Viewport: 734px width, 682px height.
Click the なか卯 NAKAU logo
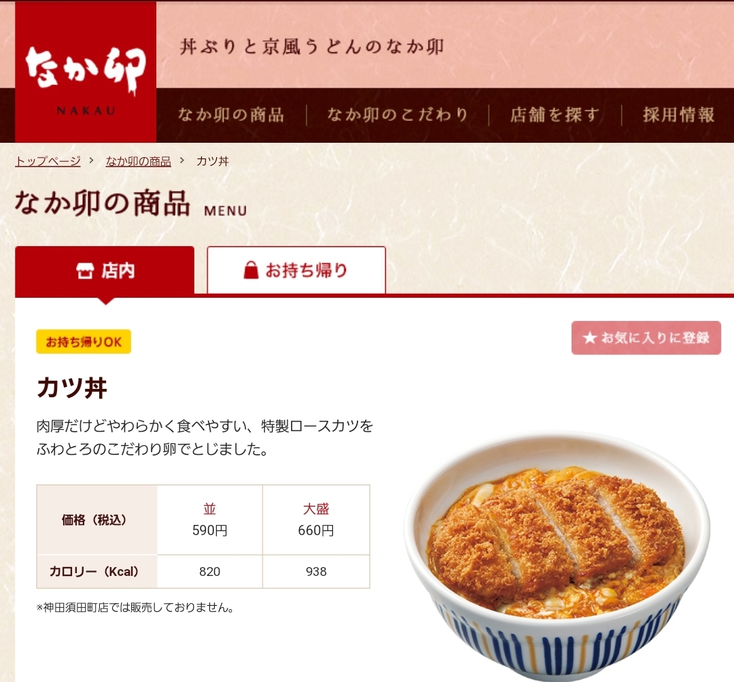(86, 71)
